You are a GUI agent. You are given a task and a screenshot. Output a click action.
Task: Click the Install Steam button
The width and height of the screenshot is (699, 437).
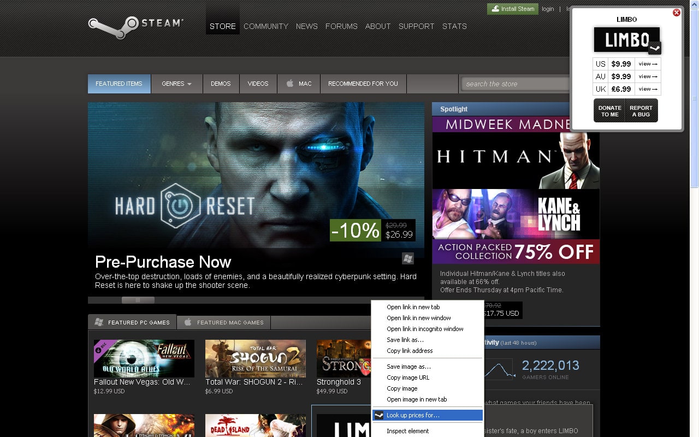(513, 9)
